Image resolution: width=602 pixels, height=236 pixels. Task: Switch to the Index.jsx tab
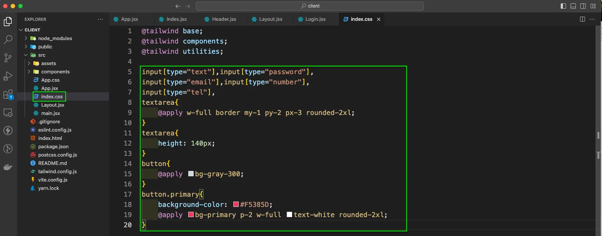(177, 19)
